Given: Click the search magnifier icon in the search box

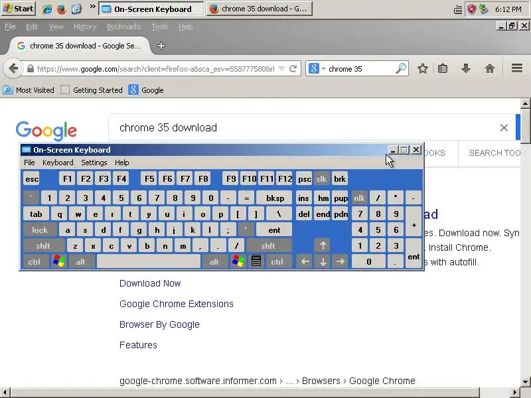Looking at the screenshot, I should click(x=401, y=69).
